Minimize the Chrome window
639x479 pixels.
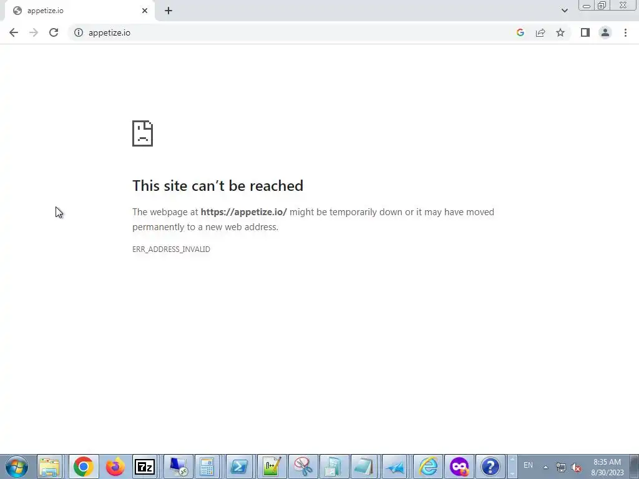(587, 6)
